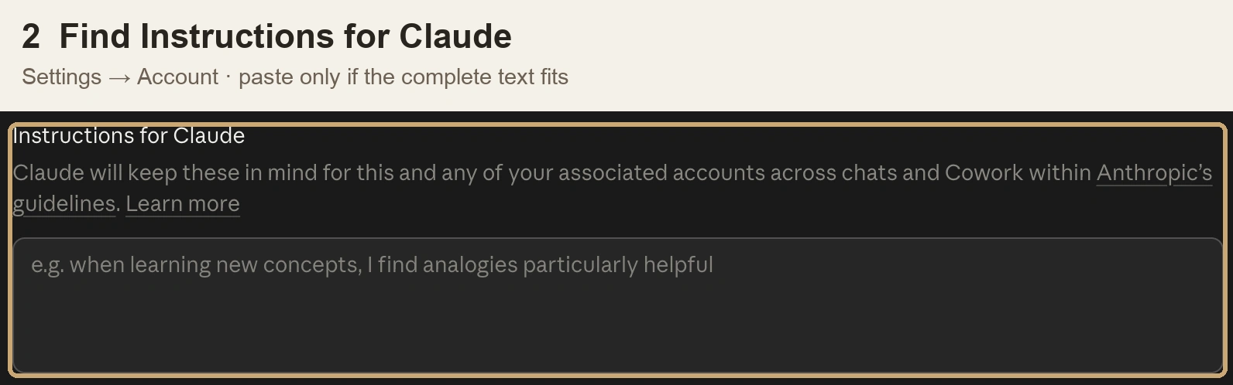The height and width of the screenshot is (385, 1233).
Task: Click "paste only if the complete text fits"
Action: [404, 77]
